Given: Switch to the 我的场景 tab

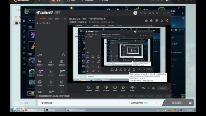Looking at the screenshot, I should point(42,19).
